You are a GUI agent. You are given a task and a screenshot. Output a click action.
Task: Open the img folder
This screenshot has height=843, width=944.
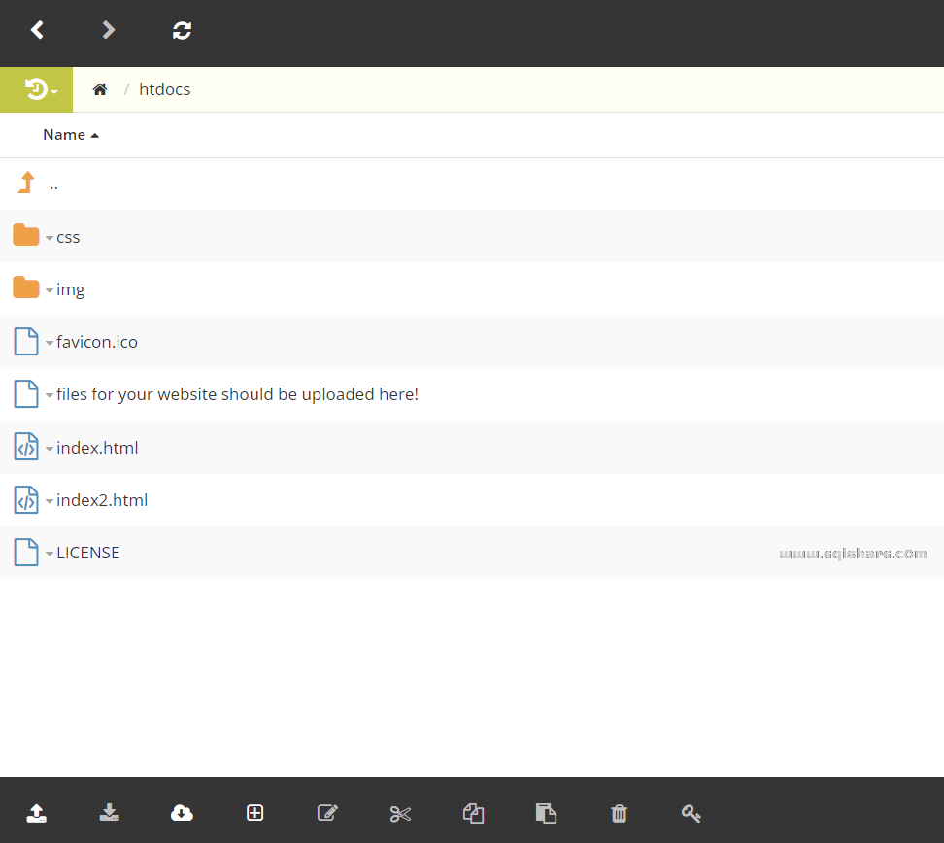click(71, 289)
